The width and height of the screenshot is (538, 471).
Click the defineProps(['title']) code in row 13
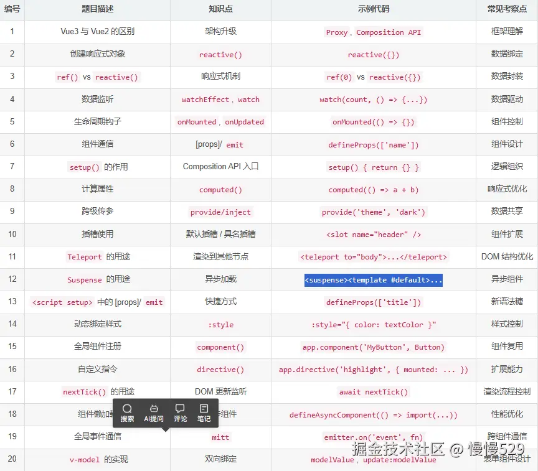pyautogui.click(x=372, y=302)
